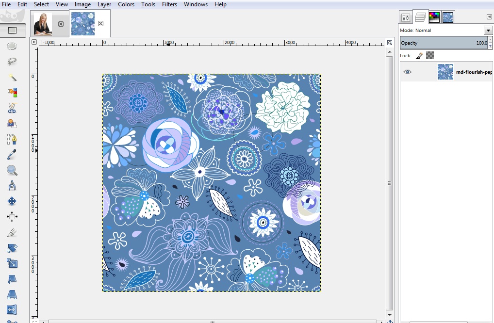Click the vertical scrollbar up arrow

[390, 51]
